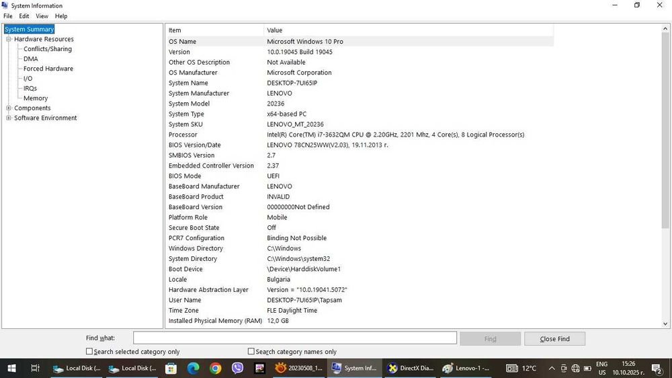
Task: Click the Find button
Action: (x=491, y=338)
